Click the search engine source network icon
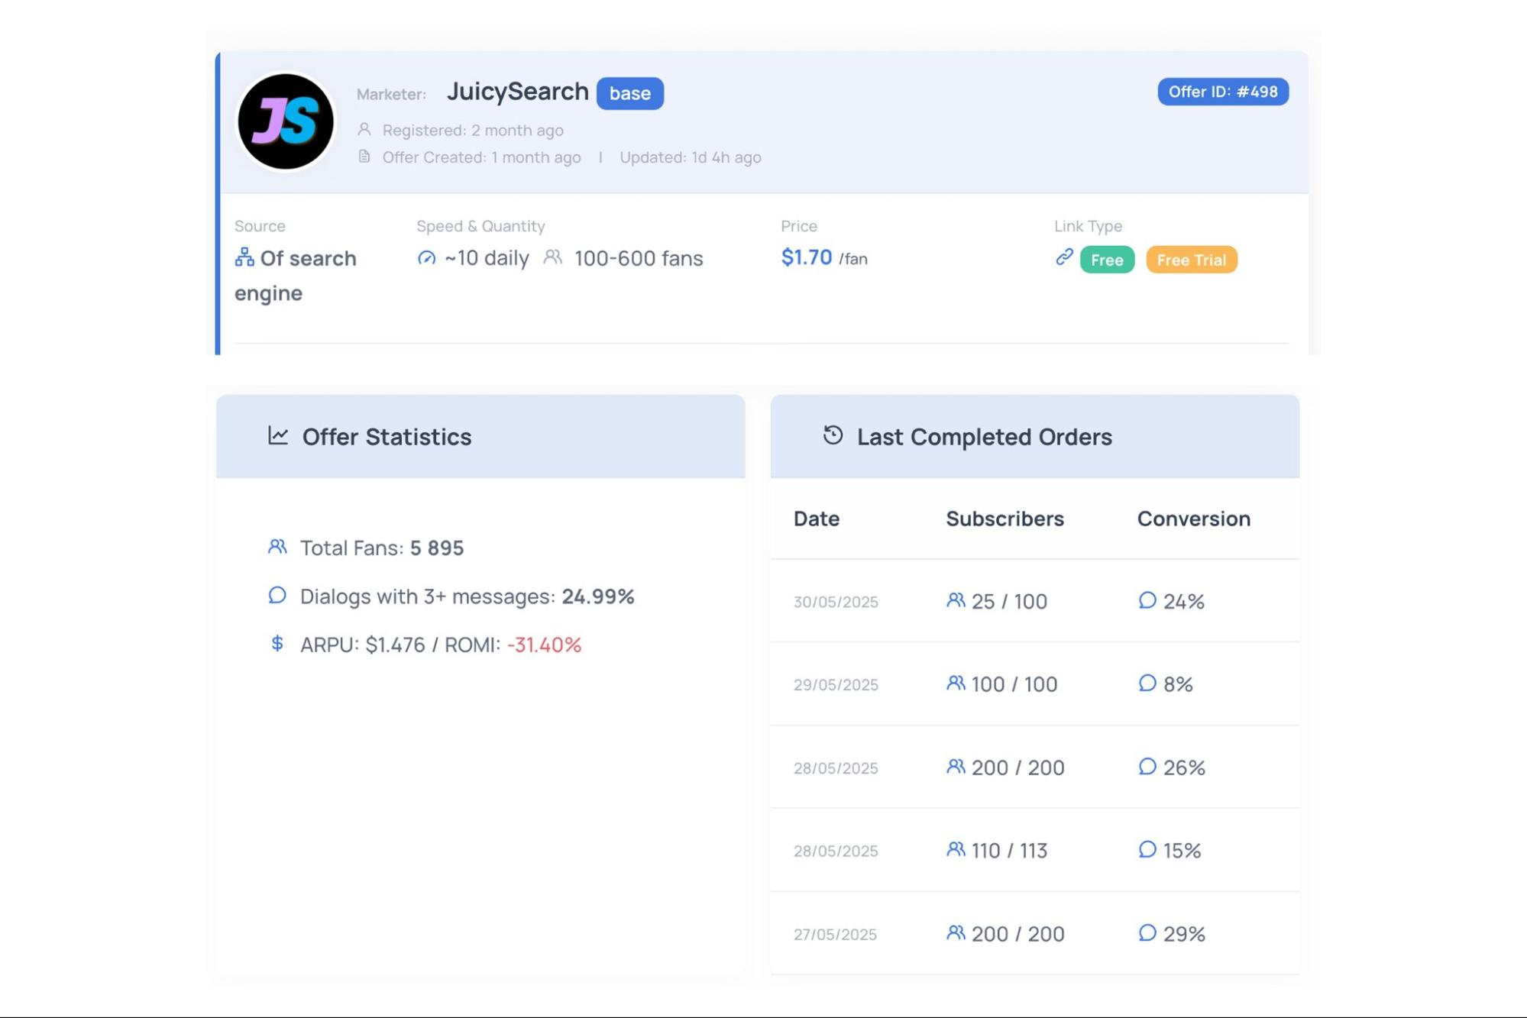Image resolution: width=1527 pixels, height=1018 pixels. [244, 257]
